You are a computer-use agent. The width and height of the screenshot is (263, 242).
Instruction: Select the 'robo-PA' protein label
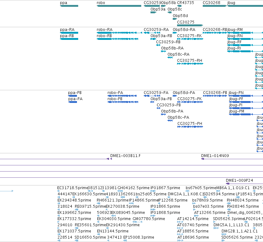pos(115,93)
